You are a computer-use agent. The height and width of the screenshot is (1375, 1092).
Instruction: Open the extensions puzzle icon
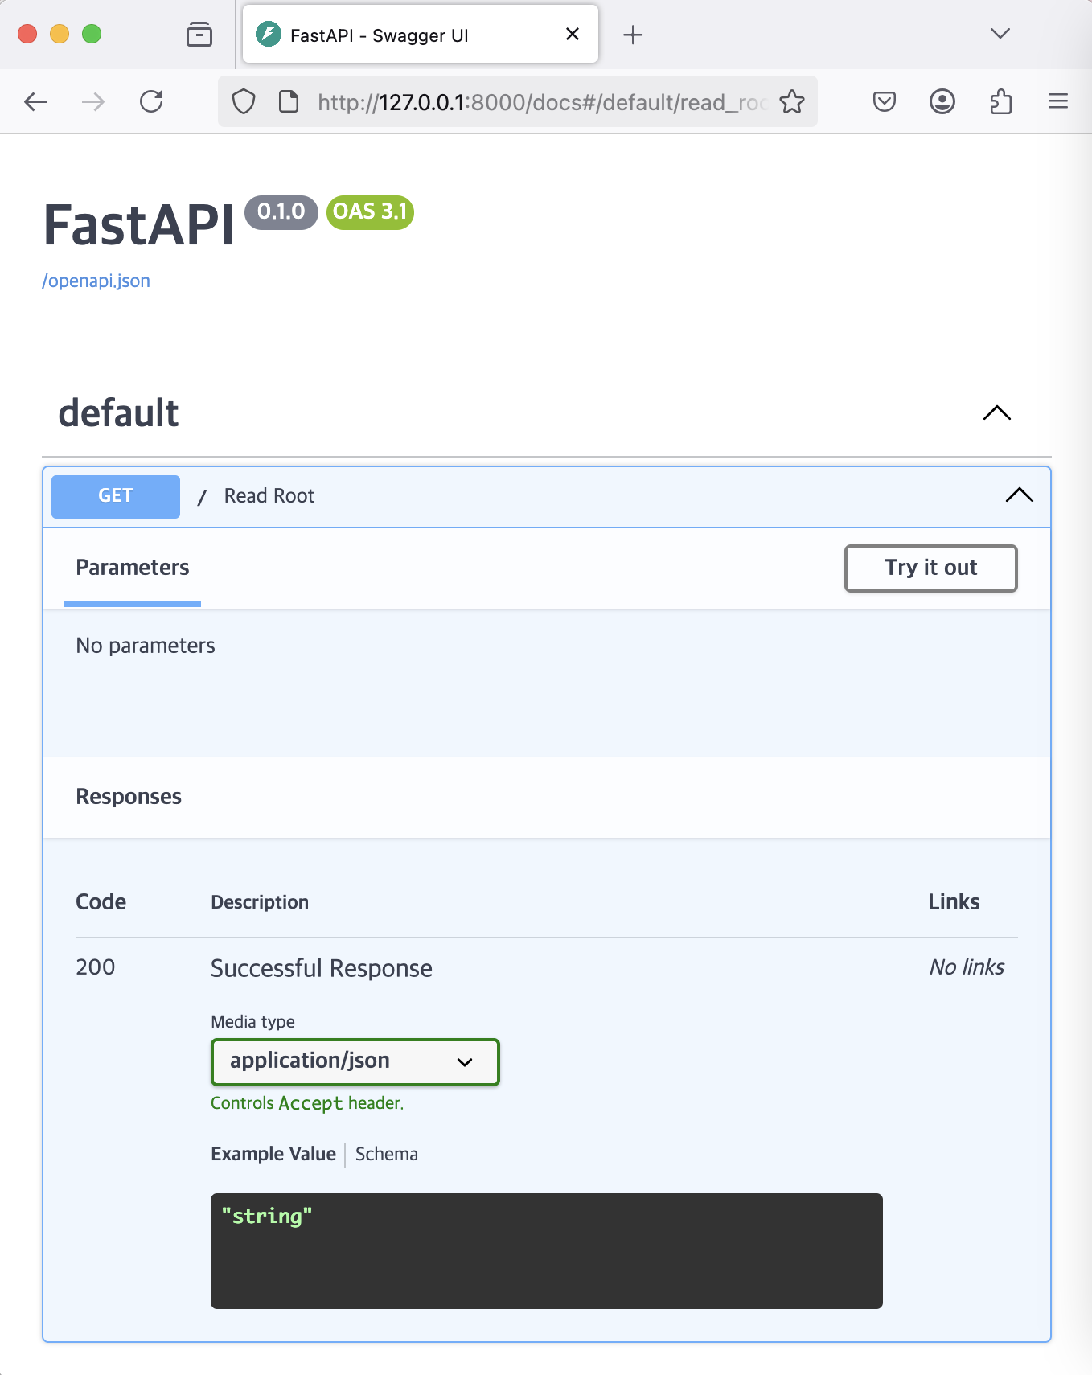[x=1001, y=101]
